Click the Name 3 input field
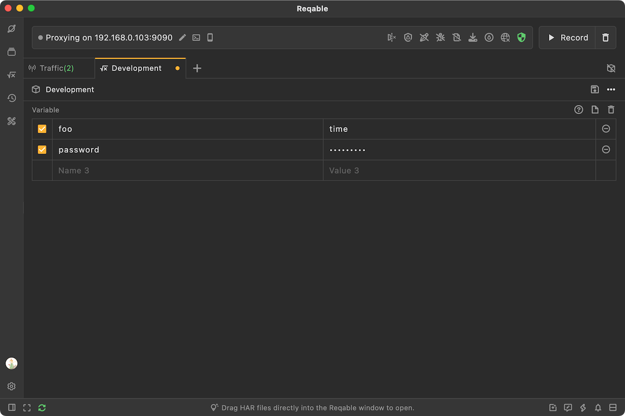The height and width of the screenshot is (416, 625). click(x=187, y=171)
